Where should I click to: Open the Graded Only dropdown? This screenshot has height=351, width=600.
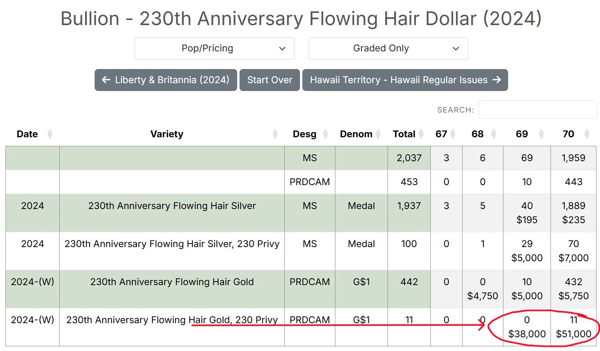388,48
